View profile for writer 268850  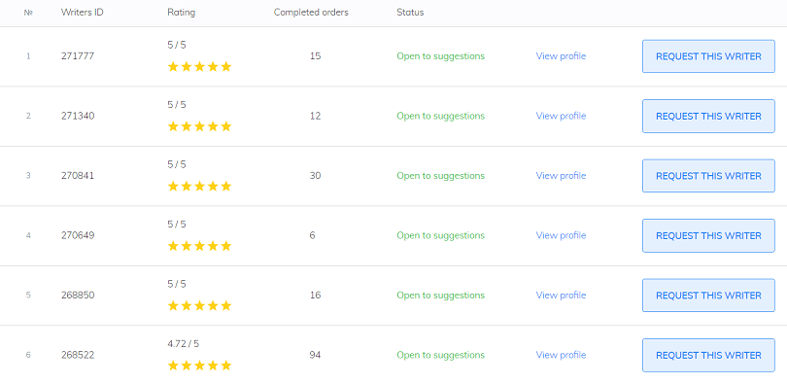tap(561, 296)
